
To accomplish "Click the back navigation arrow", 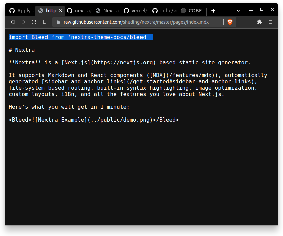I will point(13,22).
